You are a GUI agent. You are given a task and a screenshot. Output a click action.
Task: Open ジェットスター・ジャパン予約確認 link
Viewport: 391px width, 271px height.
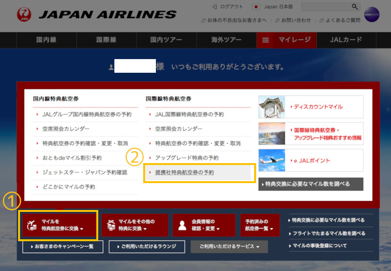(x=85, y=172)
